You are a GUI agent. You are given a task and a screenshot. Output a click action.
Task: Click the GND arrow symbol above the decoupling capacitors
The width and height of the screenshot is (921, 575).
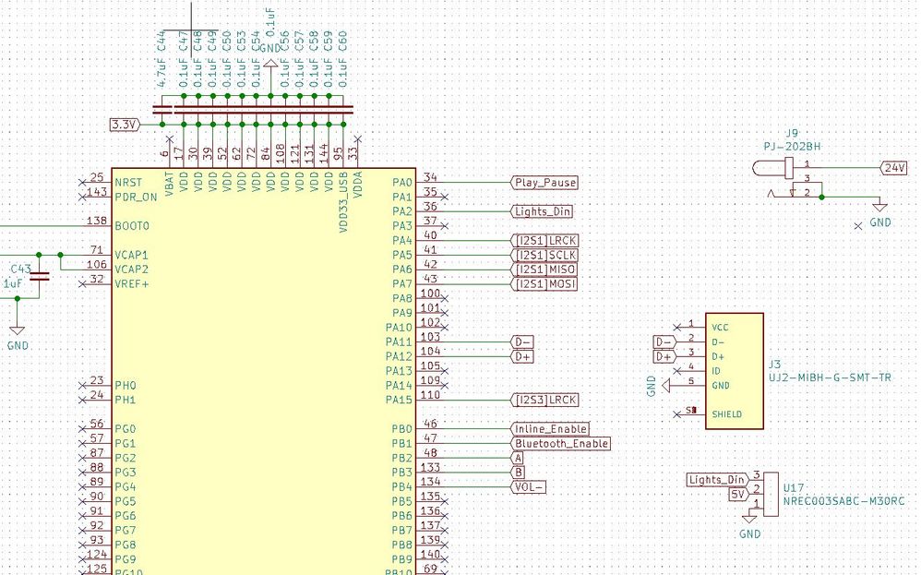coord(270,66)
